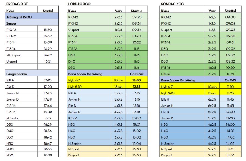246x161 pixels.
Task: Click the SÖNDAG XCC schedule title
Action: (x=172, y=4)
